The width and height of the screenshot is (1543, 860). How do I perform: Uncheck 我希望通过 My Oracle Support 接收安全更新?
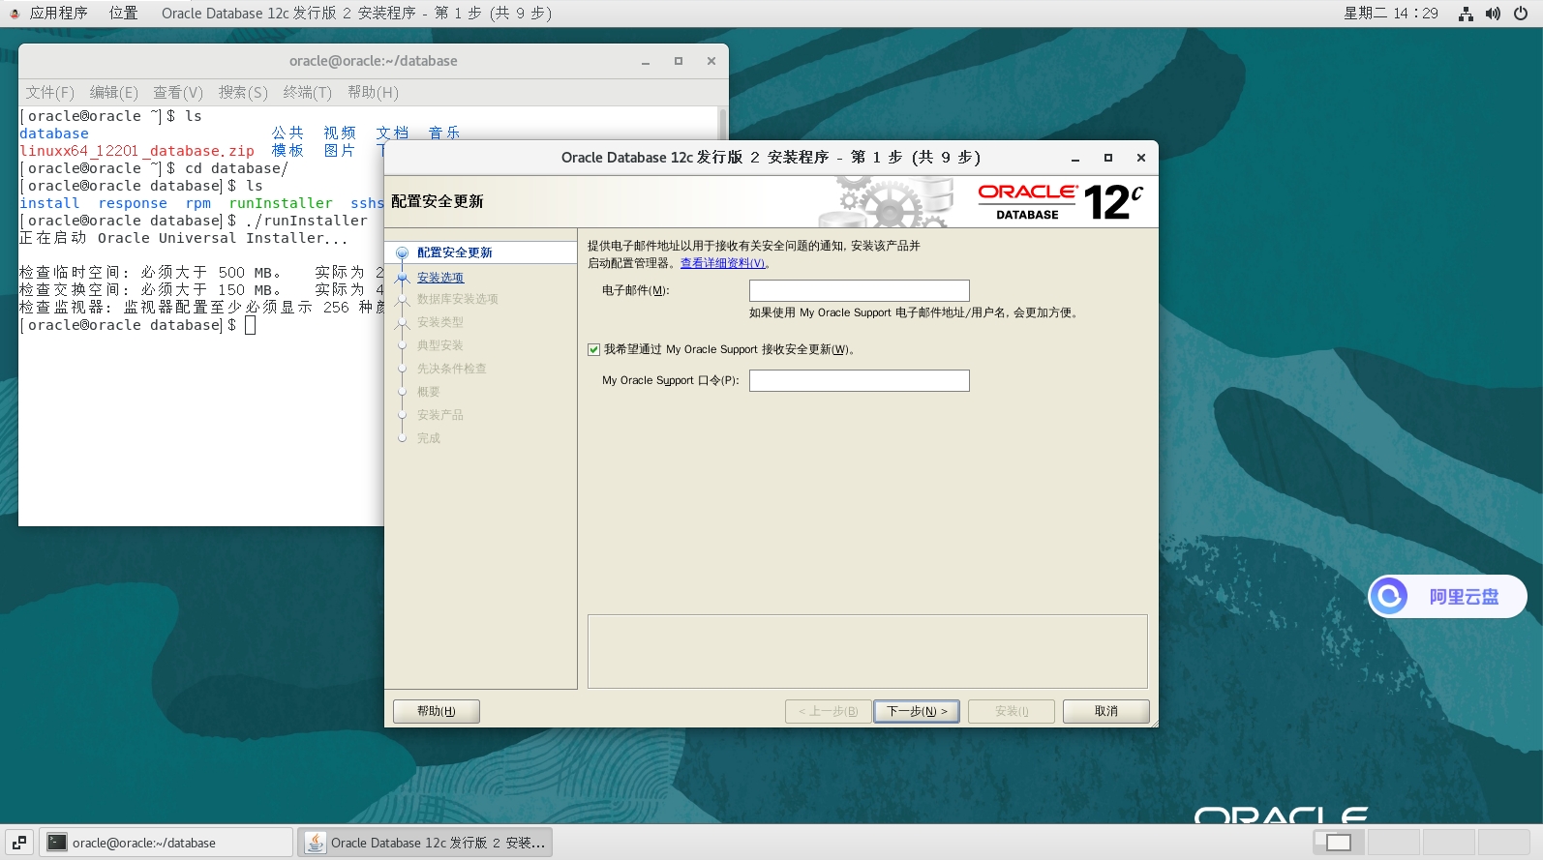click(593, 349)
